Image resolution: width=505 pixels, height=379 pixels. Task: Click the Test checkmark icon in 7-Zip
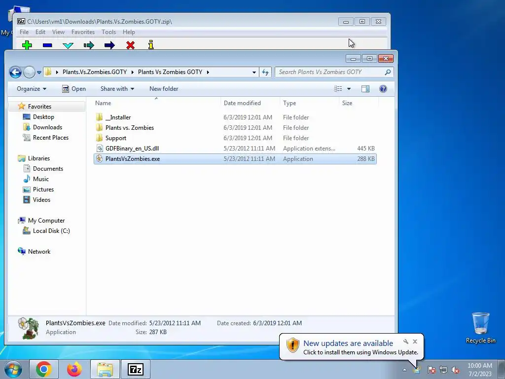tap(68, 45)
